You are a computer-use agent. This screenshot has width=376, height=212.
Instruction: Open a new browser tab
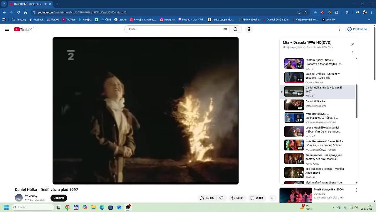click(57, 4)
